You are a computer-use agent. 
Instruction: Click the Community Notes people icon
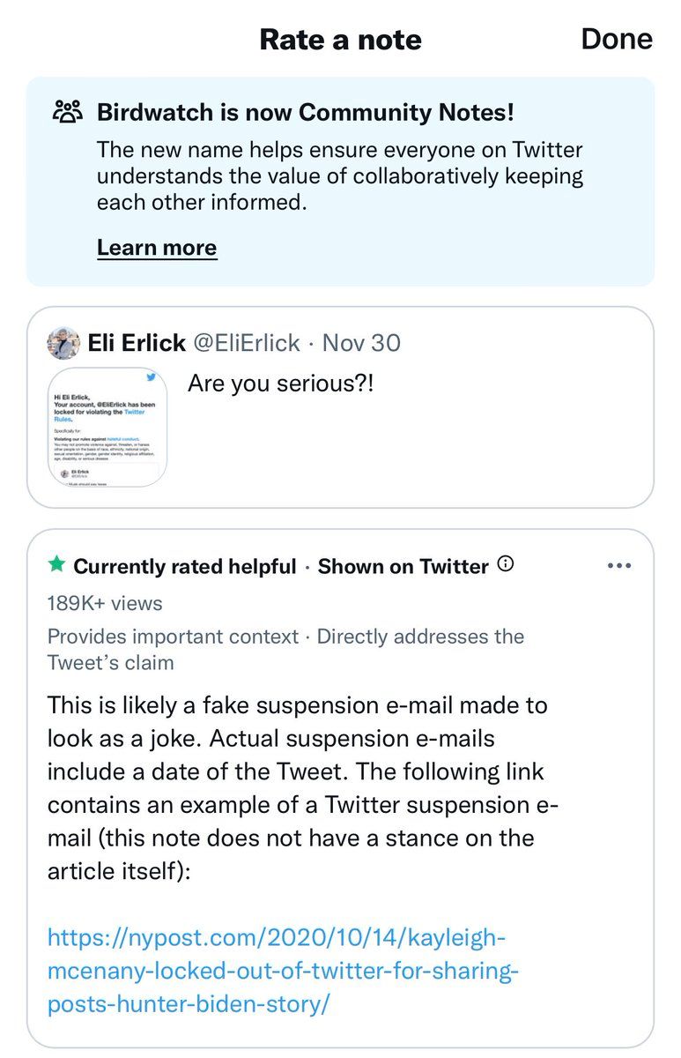click(x=68, y=112)
